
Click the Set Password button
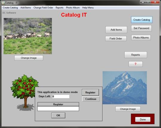point(141,28)
